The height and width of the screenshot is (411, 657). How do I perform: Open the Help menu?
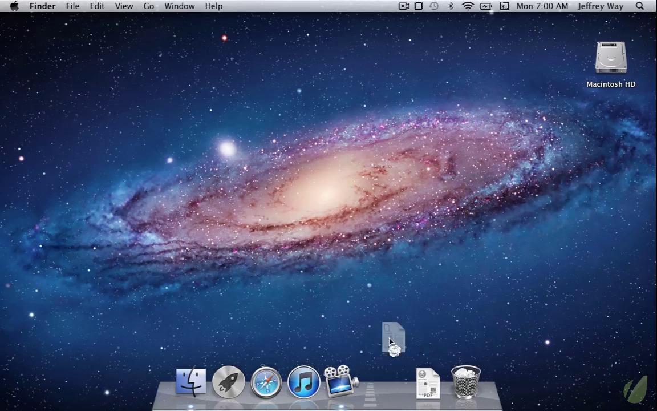[x=214, y=6]
